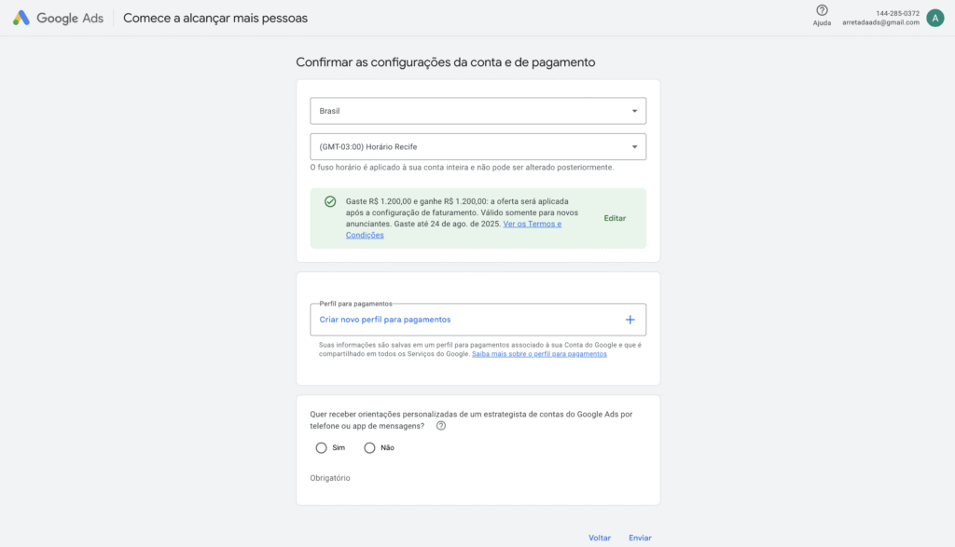
Task: Click the Voltar button
Action: click(x=600, y=538)
